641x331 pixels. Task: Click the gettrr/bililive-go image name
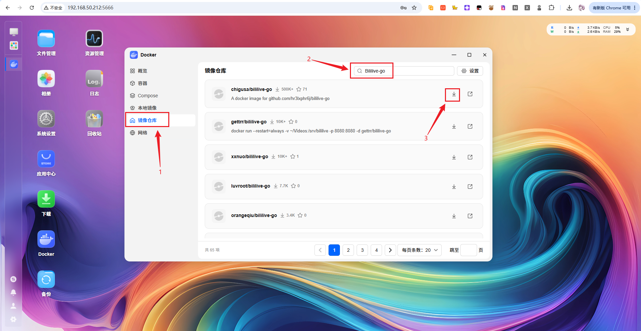coord(249,122)
